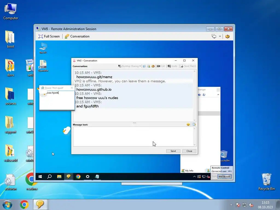Click the host tray network icon

coord(244,205)
